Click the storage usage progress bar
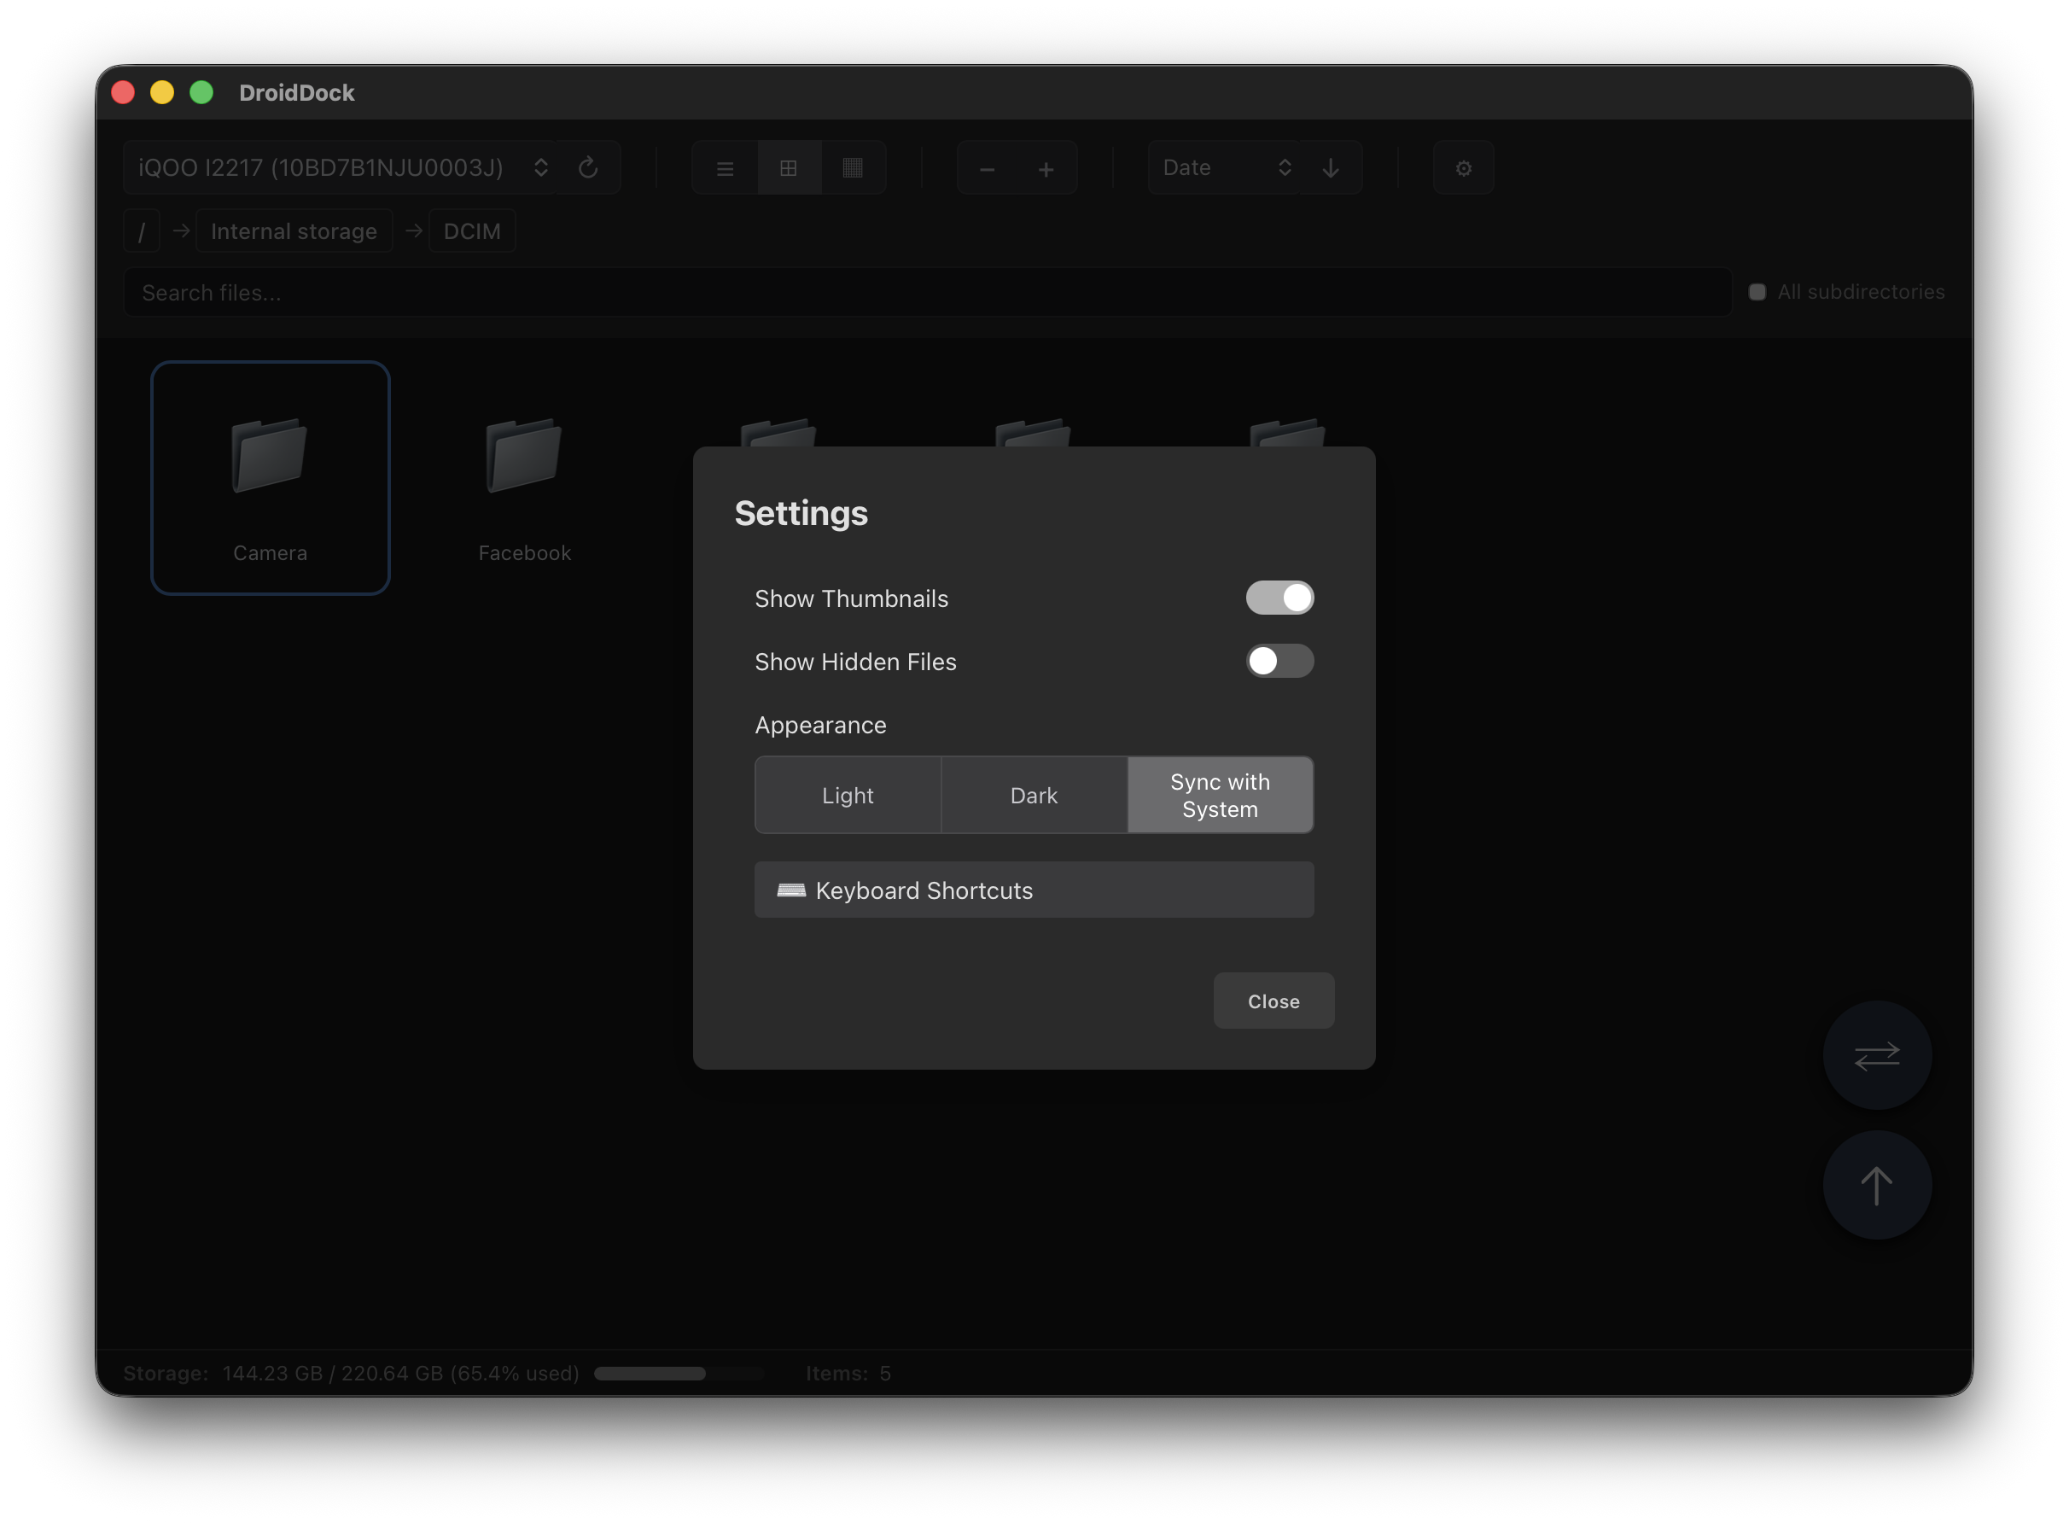This screenshot has width=2069, height=1523. click(679, 1374)
